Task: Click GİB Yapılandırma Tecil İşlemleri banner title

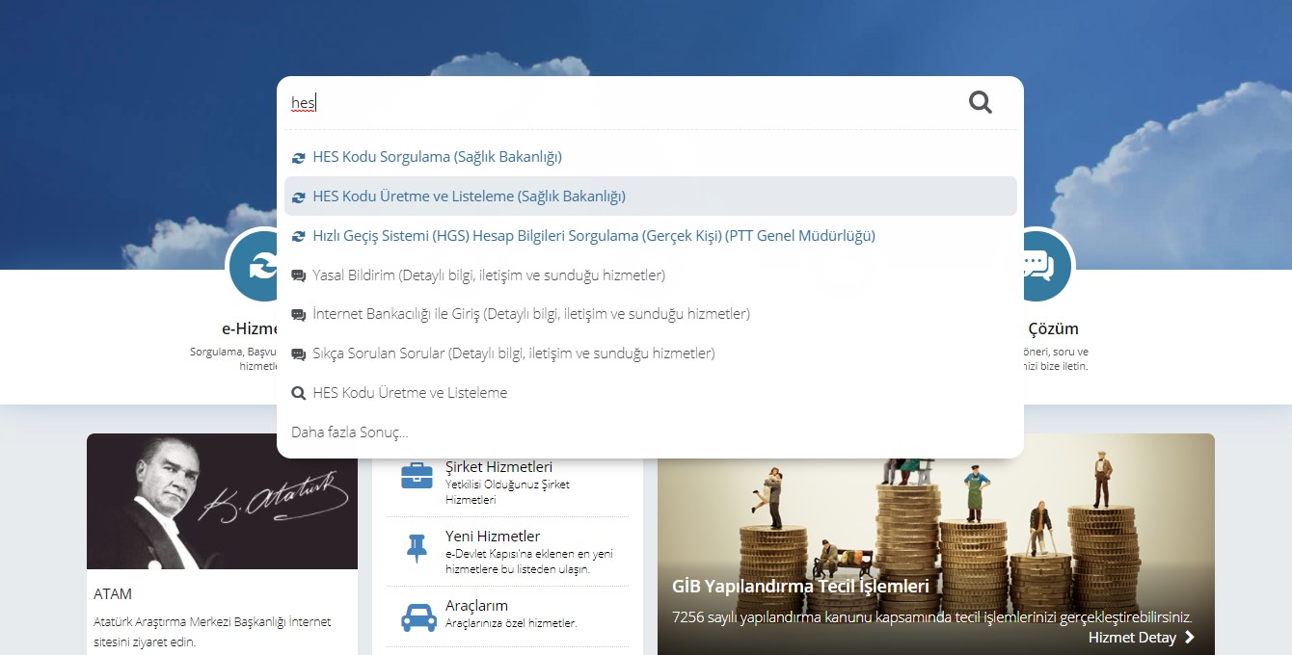Action: [800, 586]
